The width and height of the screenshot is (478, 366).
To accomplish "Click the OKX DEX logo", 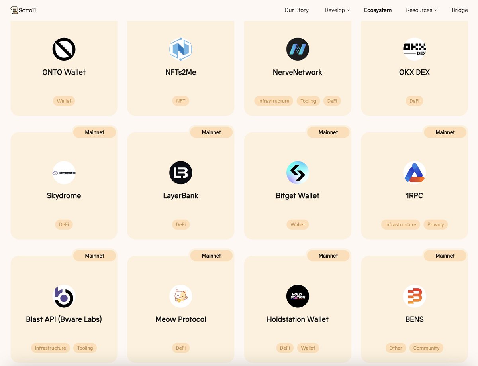I will point(414,49).
